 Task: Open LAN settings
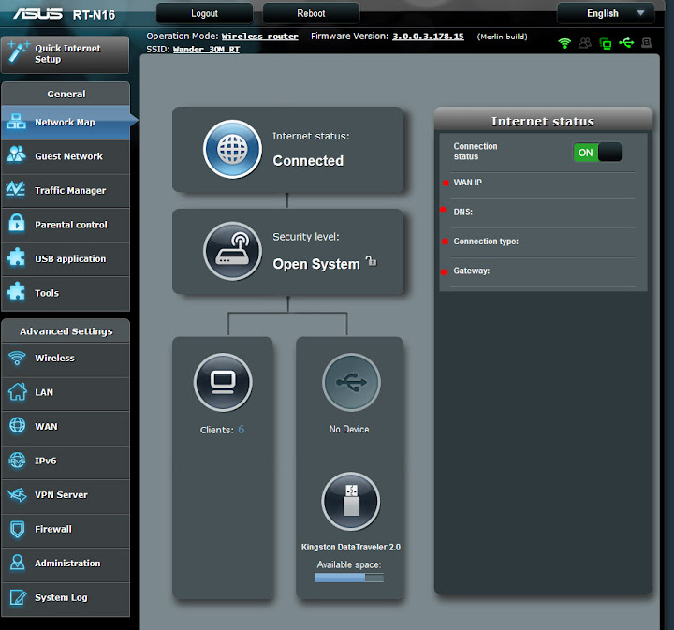[x=66, y=392]
